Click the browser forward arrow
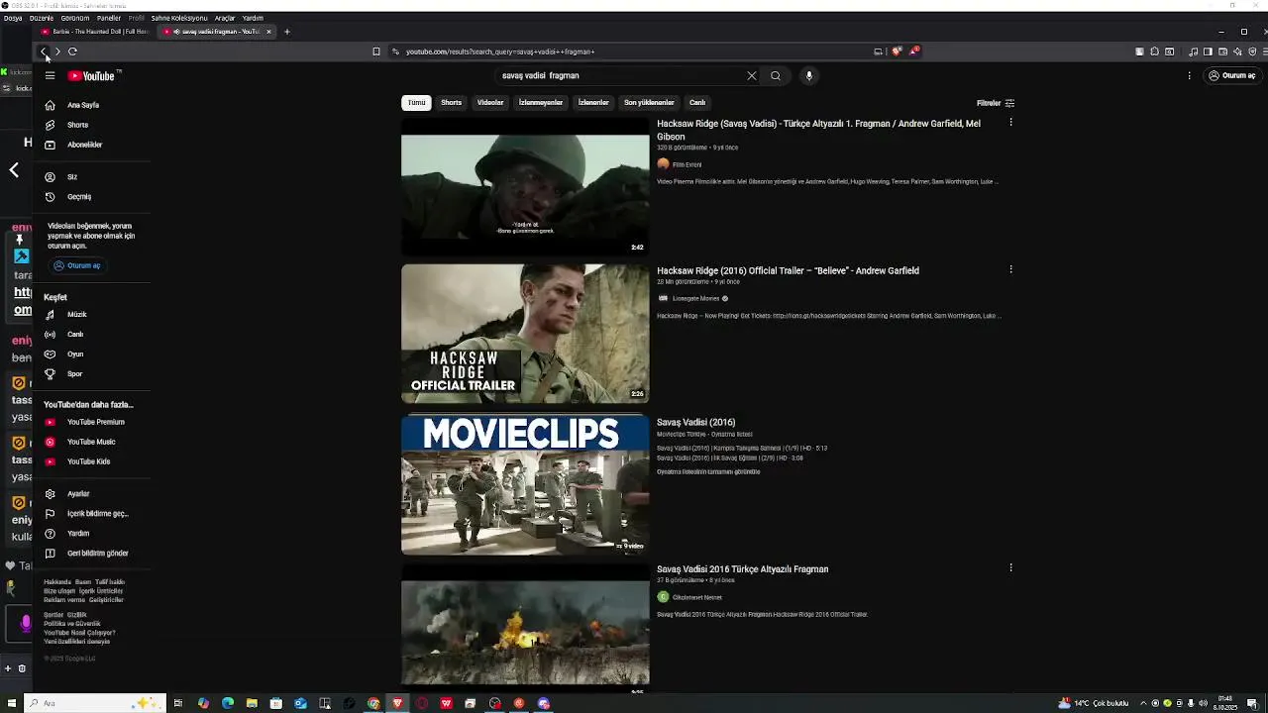 coord(57,51)
